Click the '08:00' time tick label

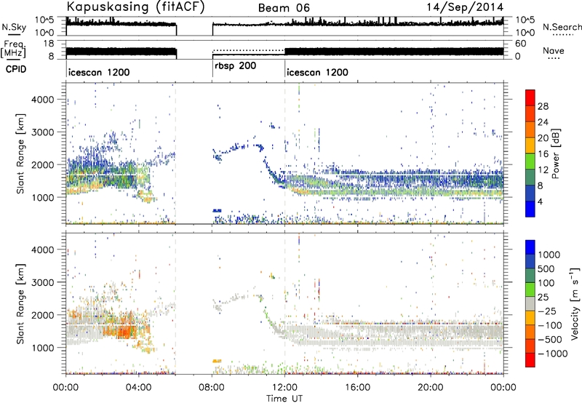(212, 388)
